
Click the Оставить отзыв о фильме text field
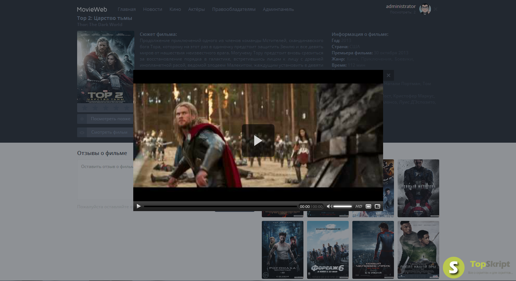point(105,180)
